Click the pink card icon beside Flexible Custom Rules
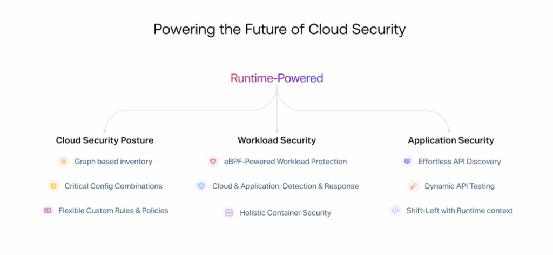Viewport: 553px width, 255px height. pos(48,211)
